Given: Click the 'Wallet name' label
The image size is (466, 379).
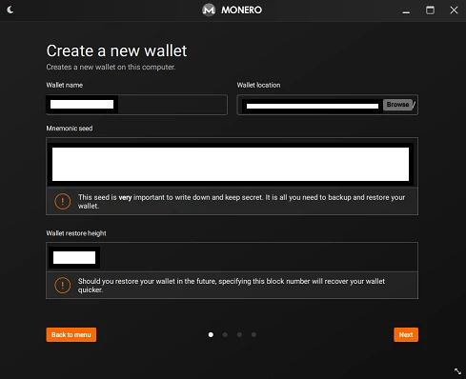Looking at the screenshot, I should (x=65, y=85).
